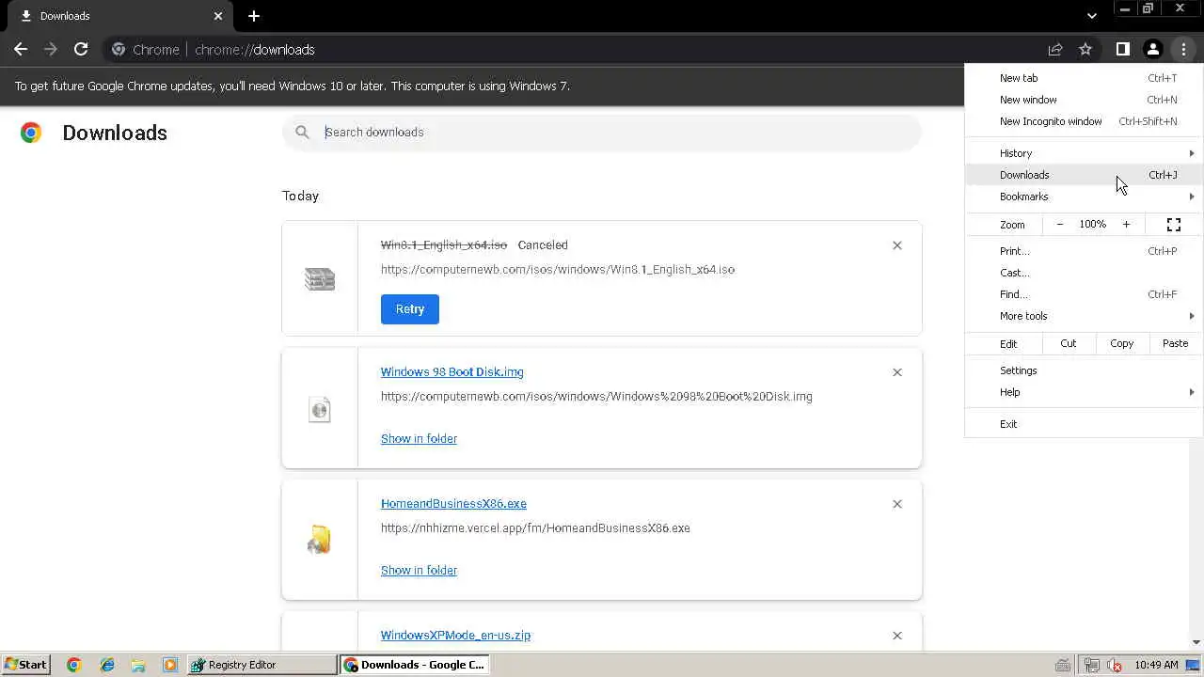Click the taskbar clock showing 10:49 AM
1204x677 pixels.
[x=1156, y=665]
